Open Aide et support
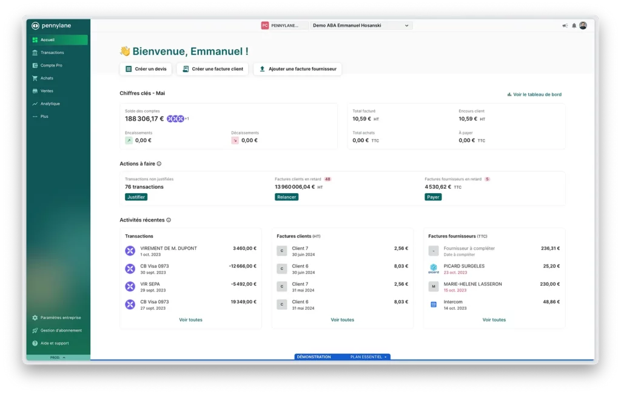 [x=58, y=343]
